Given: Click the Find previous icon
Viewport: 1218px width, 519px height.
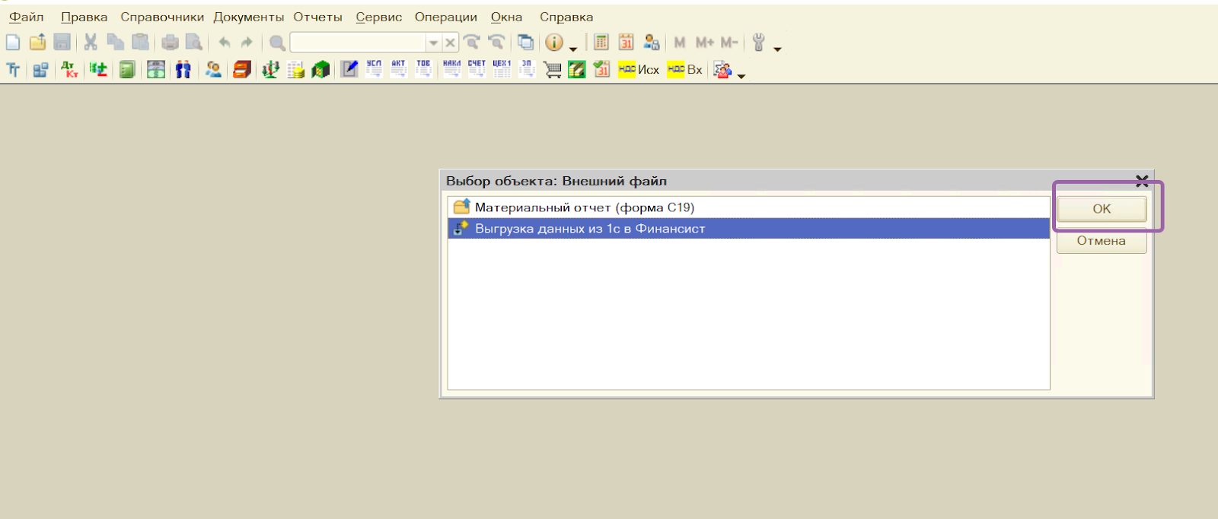Looking at the screenshot, I should (x=497, y=43).
